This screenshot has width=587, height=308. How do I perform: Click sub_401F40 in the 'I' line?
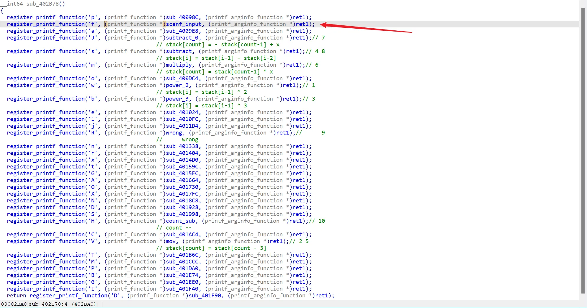click(x=182, y=289)
